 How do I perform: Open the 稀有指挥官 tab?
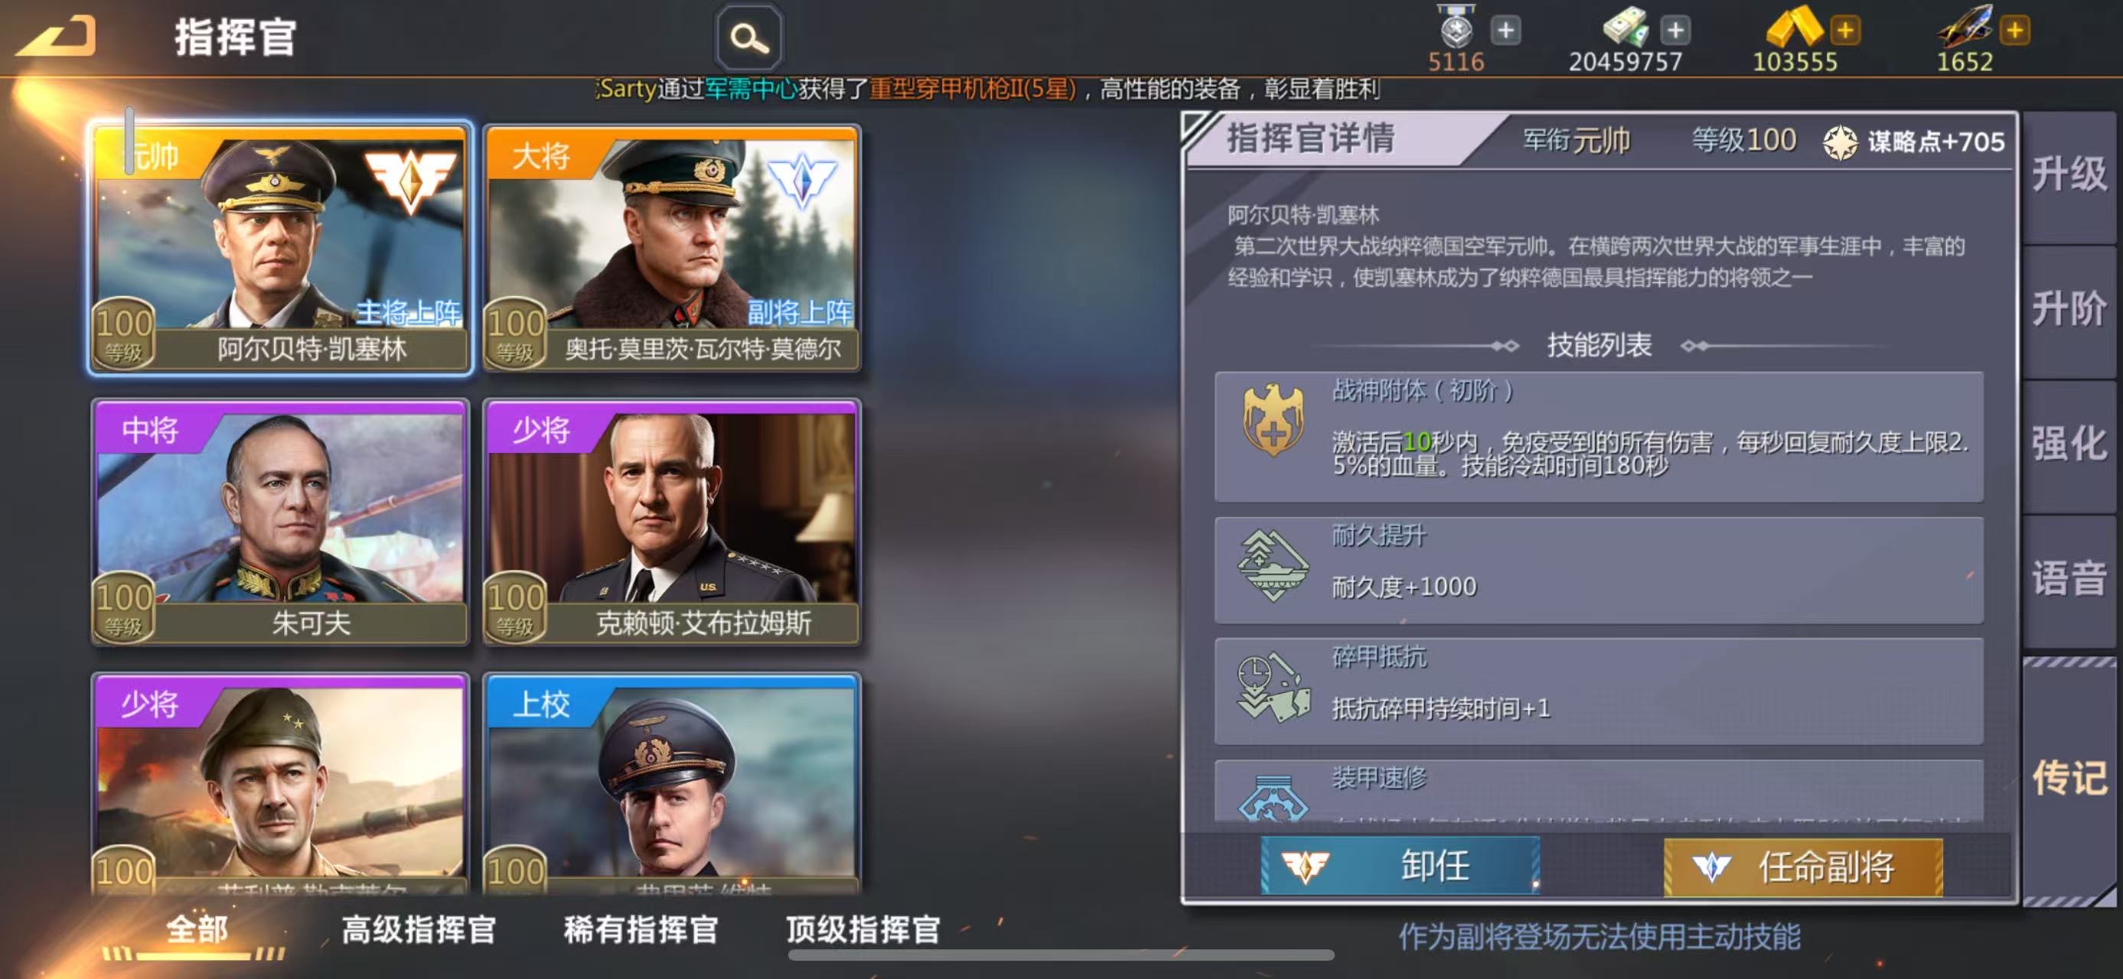(641, 929)
